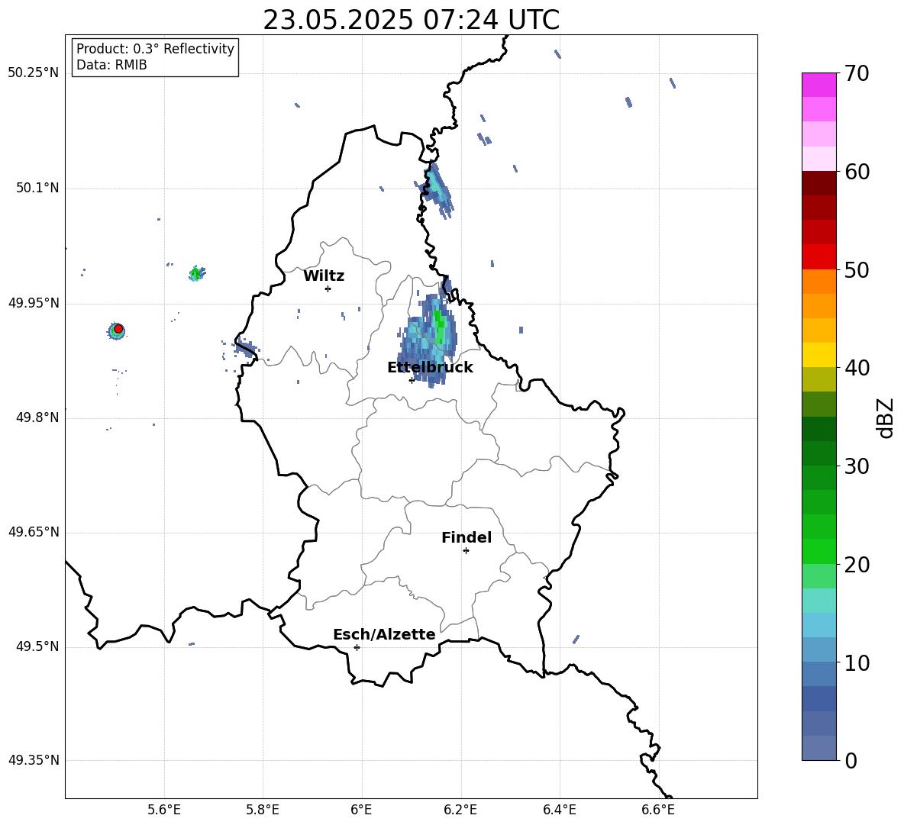Click the colorbar tick label 30

click(x=857, y=466)
